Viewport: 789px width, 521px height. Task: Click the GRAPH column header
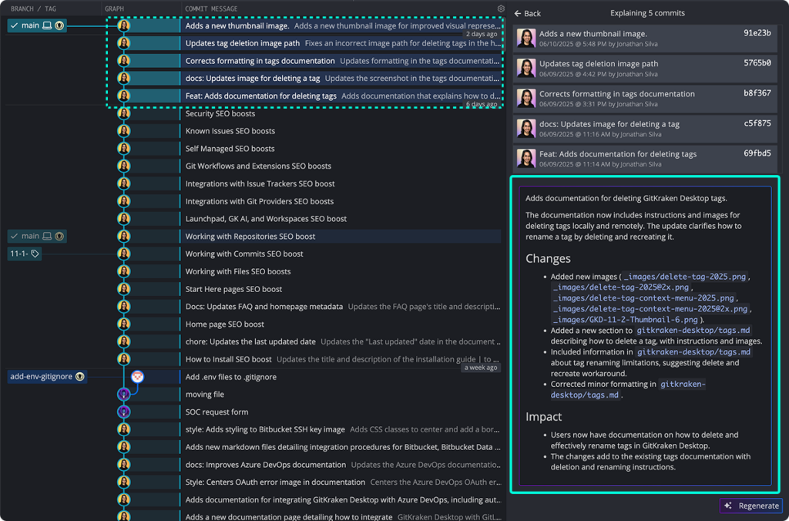pos(114,8)
